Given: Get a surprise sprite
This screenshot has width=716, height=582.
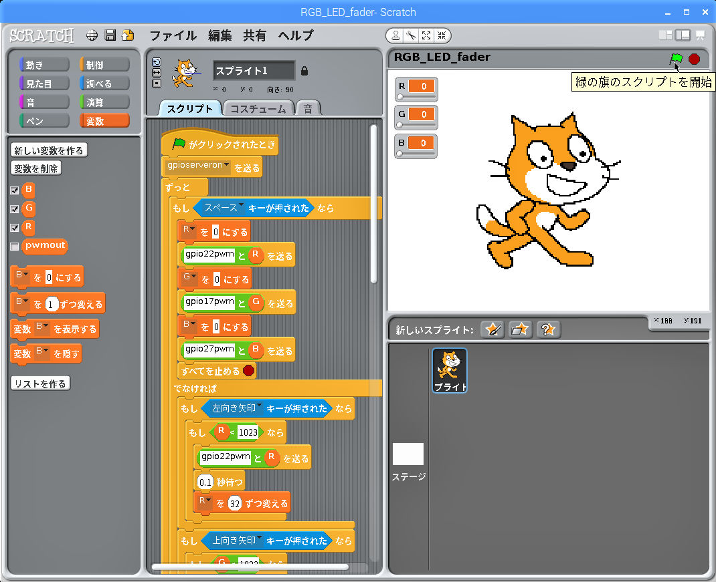Looking at the screenshot, I should click(x=548, y=329).
